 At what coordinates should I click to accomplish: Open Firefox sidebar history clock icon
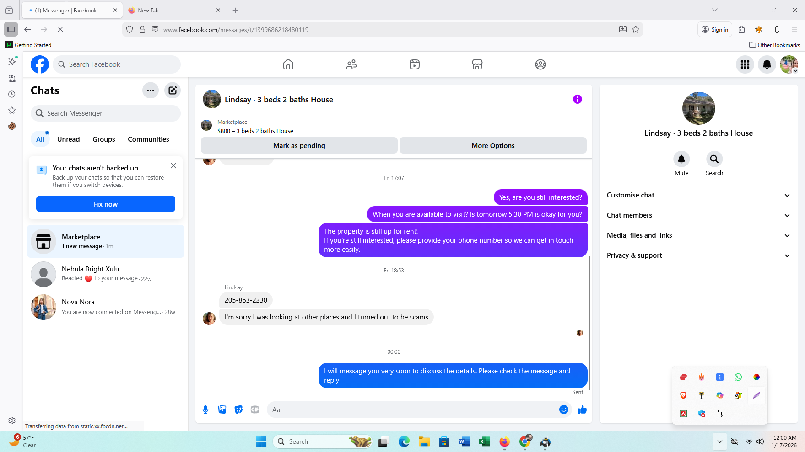(12, 94)
